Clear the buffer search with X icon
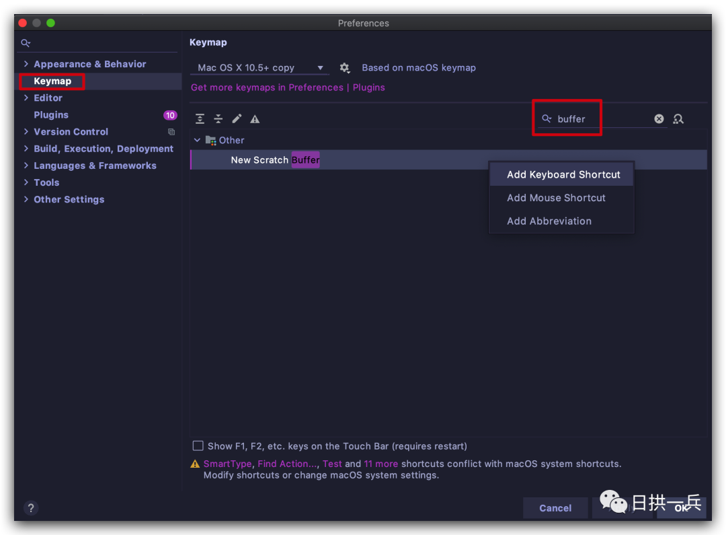This screenshot has width=726, height=535. (659, 119)
